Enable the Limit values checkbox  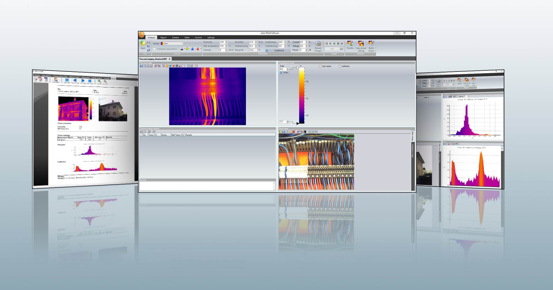(x=321, y=66)
